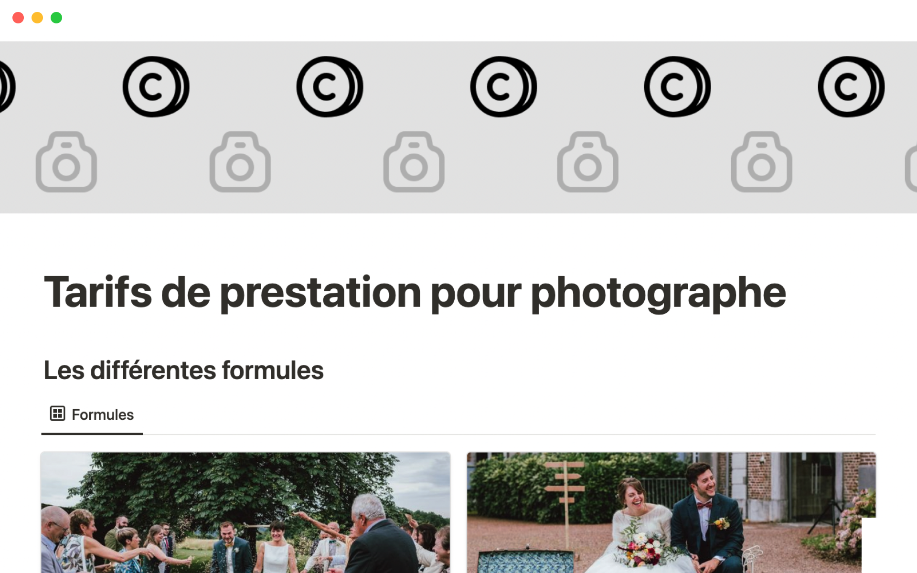Click the green fullscreen window button
Screen dimensions: 917x573
[x=56, y=18]
